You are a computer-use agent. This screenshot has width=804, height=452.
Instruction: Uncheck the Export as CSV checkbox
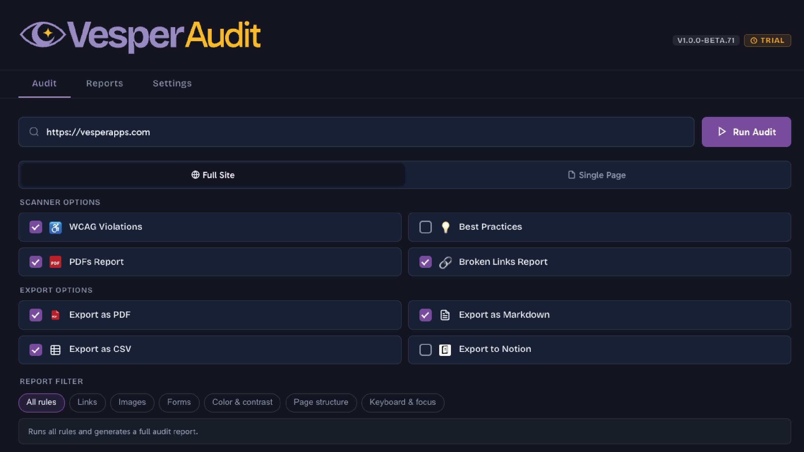coord(36,350)
